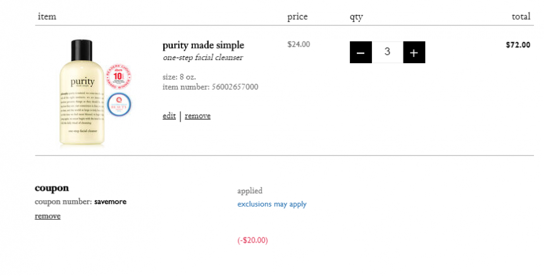Click the red -$20.00 discount amount
The image size is (544, 276).
tap(252, 241)
